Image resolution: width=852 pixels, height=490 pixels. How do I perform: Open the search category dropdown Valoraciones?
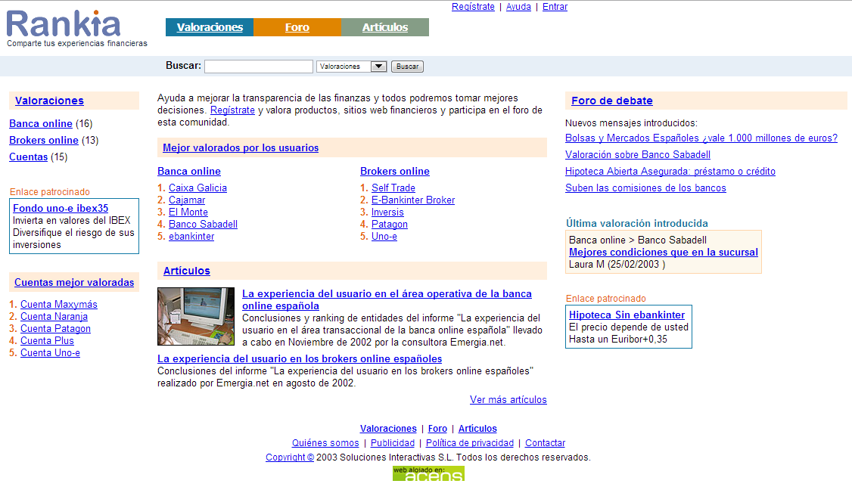point(351,67)
